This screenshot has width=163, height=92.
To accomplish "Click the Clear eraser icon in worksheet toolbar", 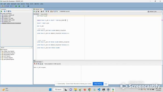I will point(53,11).
